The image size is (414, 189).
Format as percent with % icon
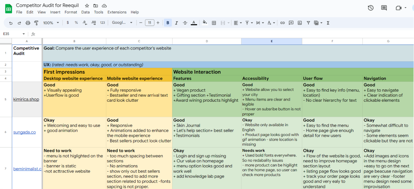click(76, 23)
